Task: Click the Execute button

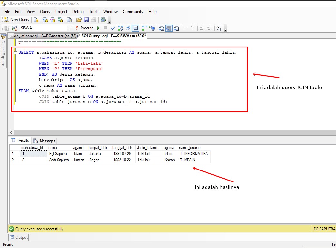Action: click(86, 28)
